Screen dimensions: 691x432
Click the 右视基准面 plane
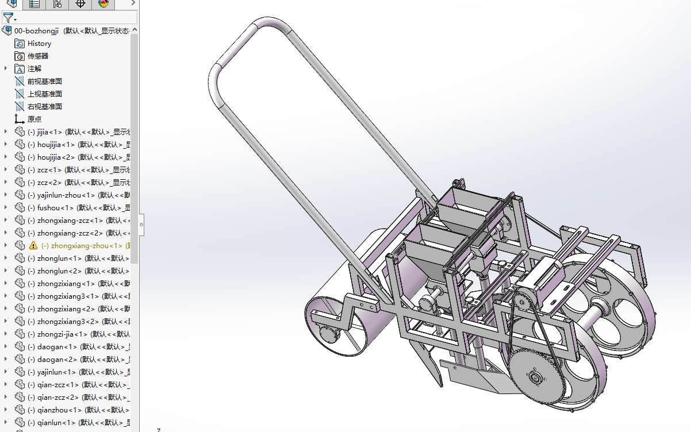coord(44,107)
